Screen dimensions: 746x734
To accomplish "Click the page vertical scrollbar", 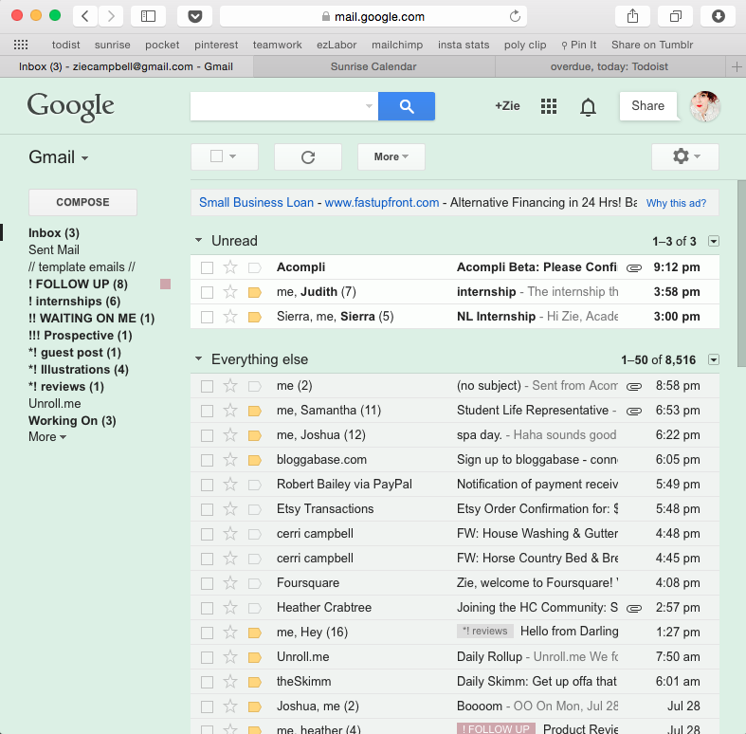I will tap(741, 274).
